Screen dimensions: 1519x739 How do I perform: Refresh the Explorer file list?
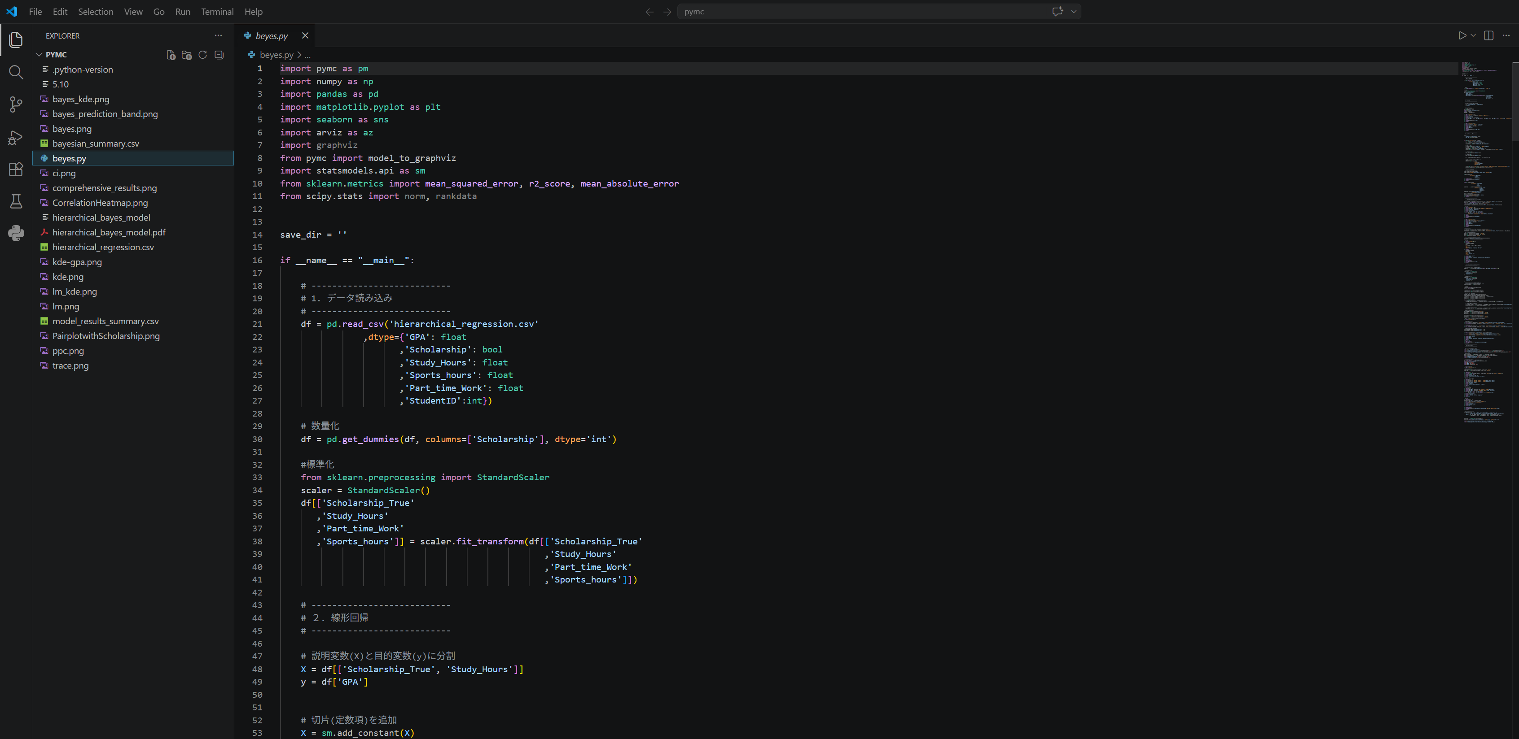pyautogui.click(x=203, y=55)
